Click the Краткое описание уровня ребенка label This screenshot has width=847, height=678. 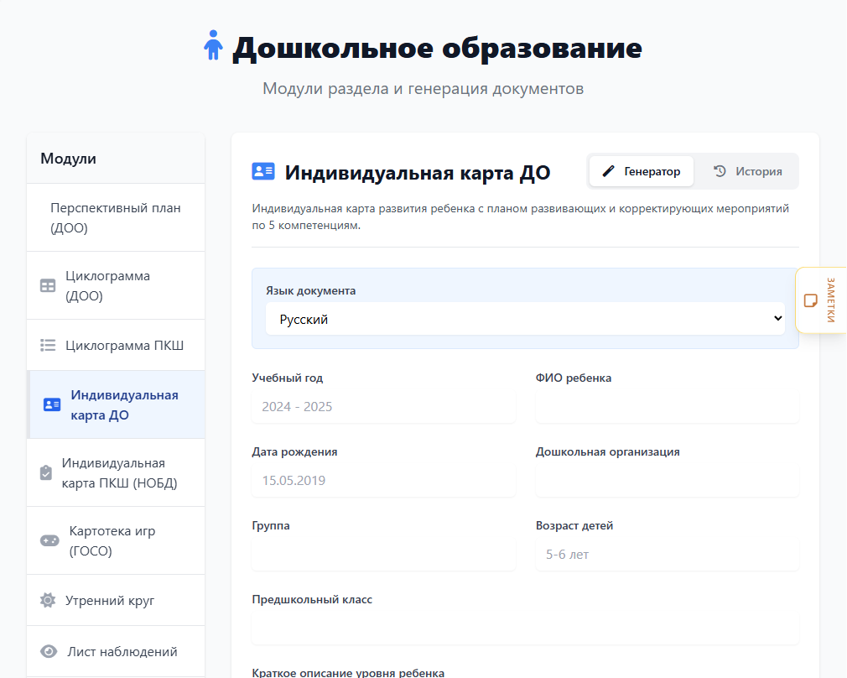[x=348, y=673]
